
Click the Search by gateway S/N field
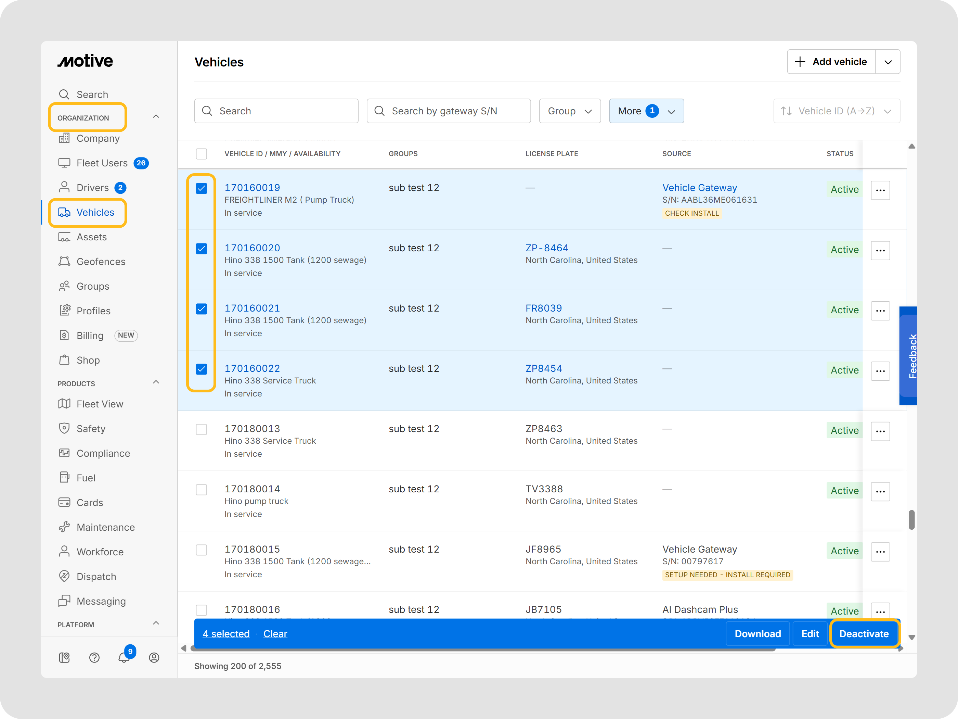click(448, 111)
